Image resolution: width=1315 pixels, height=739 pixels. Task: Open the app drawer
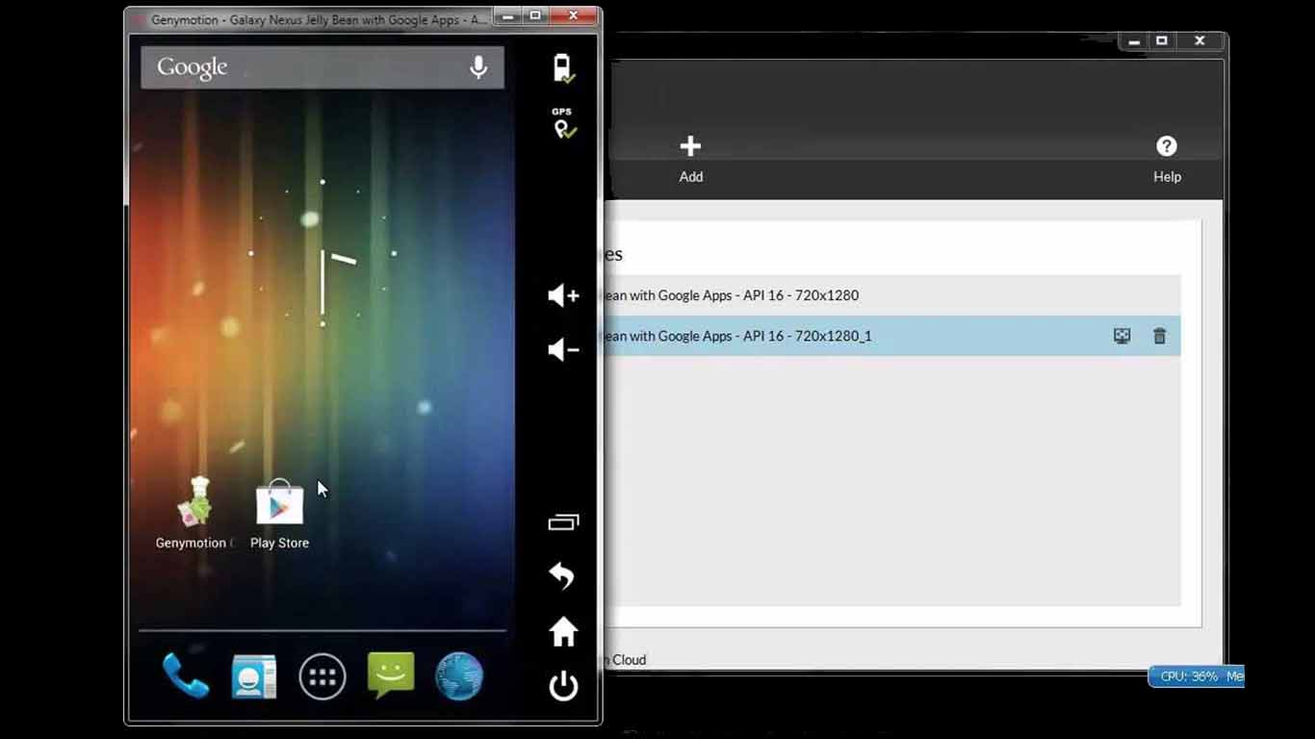point(322,677)
